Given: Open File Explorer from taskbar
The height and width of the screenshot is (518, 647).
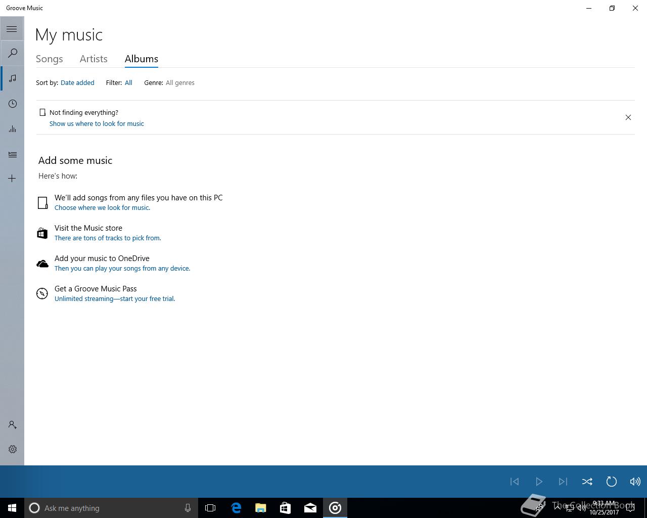Looking at the screenshot, I should pos(261,508).
